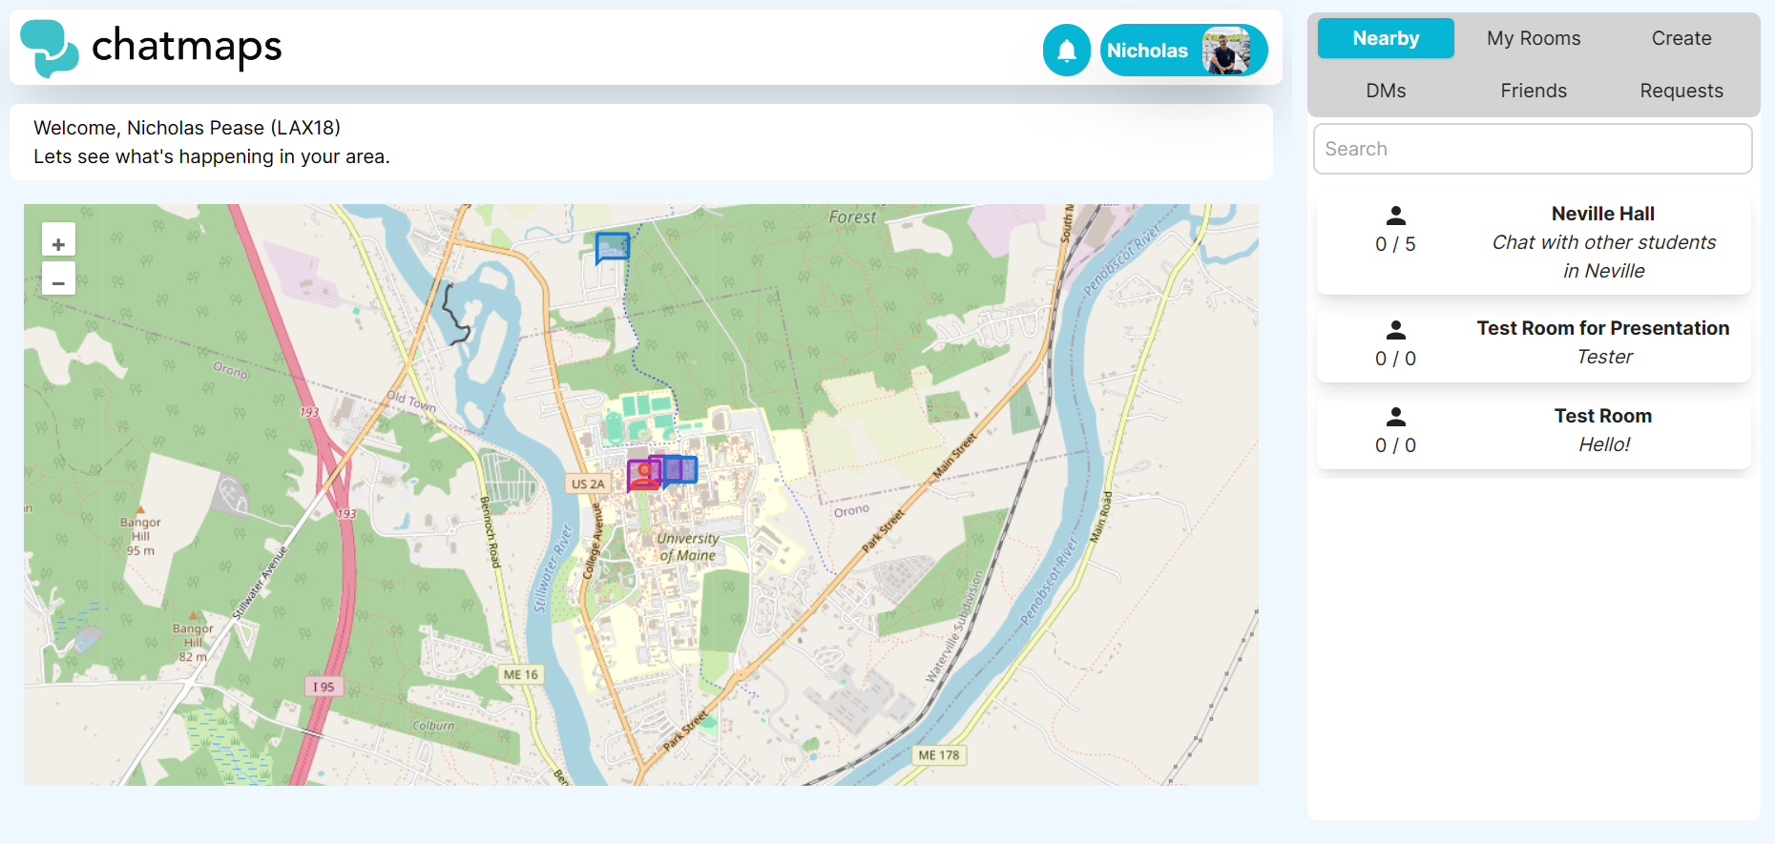
Task: Go to the Friends tab
Action: point(1533,91)
